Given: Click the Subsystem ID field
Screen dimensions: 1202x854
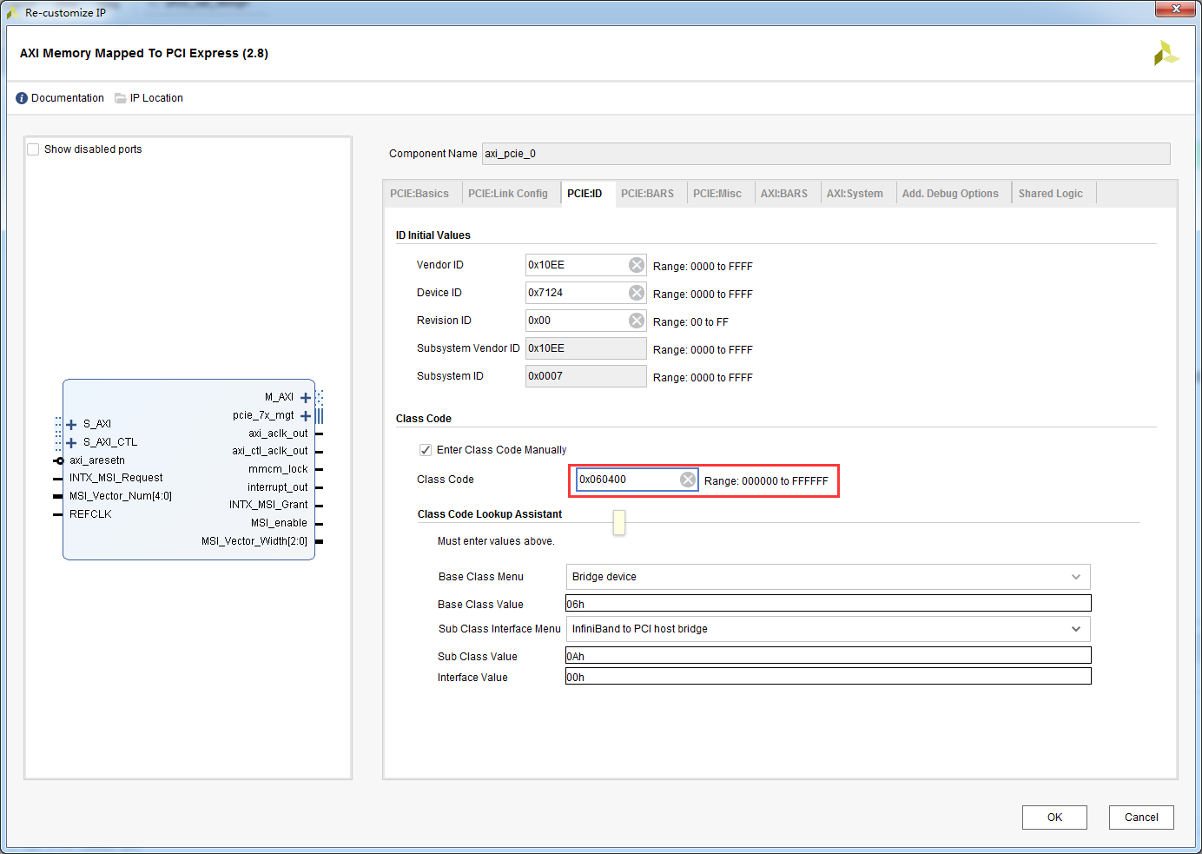Looking at the screenshot, I should (x=586, y=376).
